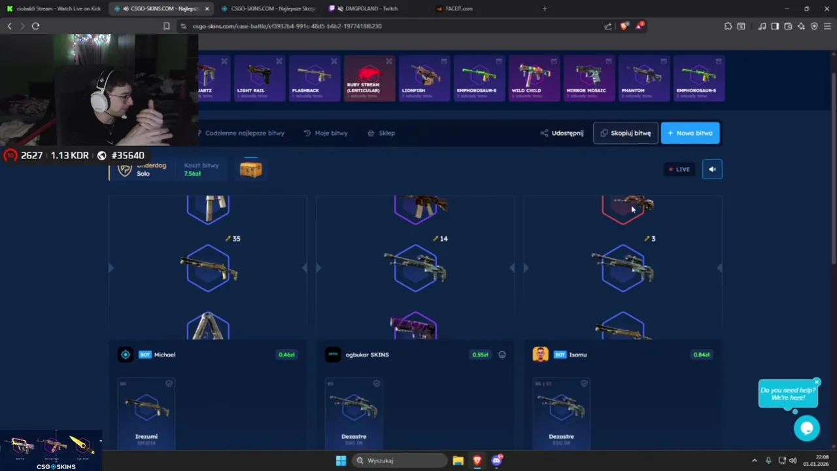837x471 pixels.
Task: Open Windows Start menu
Action: tap(341, 461)
